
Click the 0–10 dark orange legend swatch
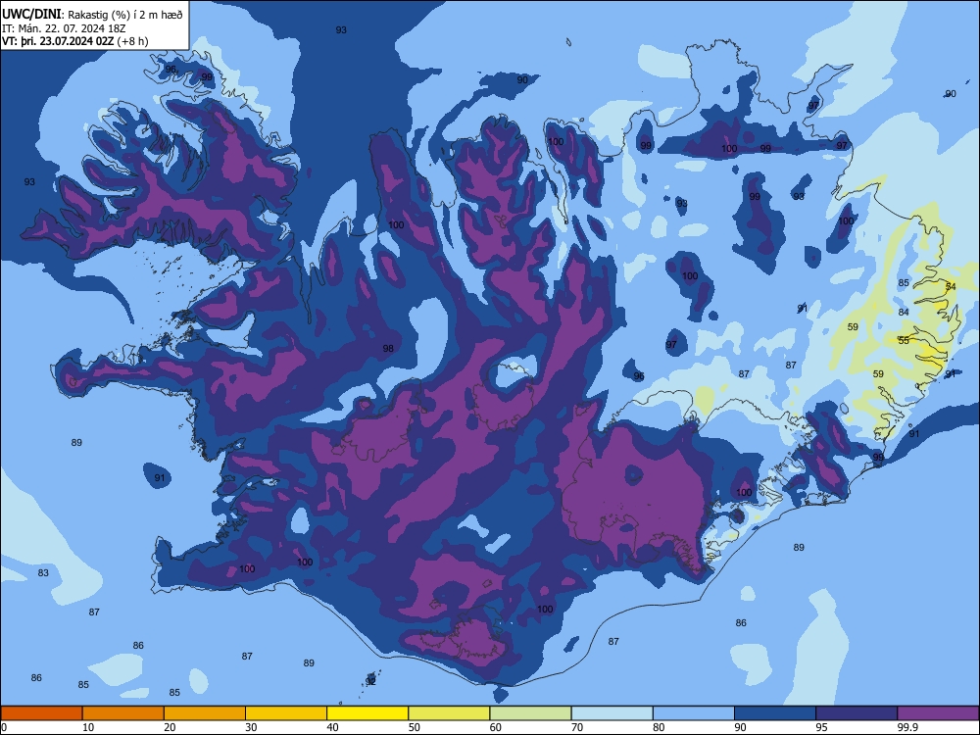pyautogui.click(x=41, y=713)
